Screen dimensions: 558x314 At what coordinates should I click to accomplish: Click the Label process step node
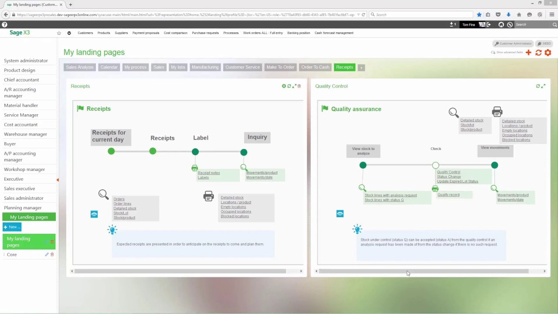point(195,152)
